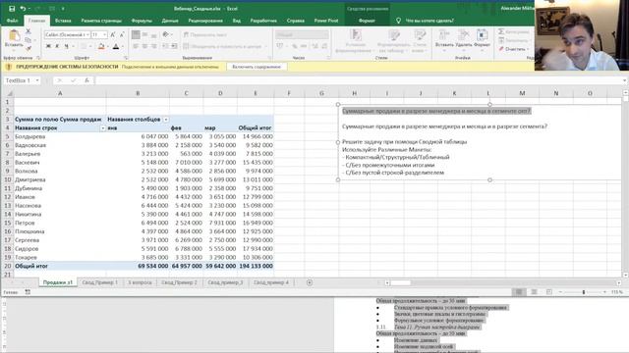
Task: Click the text orientation icon
Action: (x=165, y=35)
